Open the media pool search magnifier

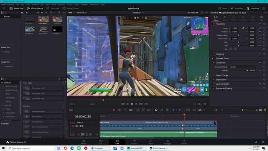point(51,13)
